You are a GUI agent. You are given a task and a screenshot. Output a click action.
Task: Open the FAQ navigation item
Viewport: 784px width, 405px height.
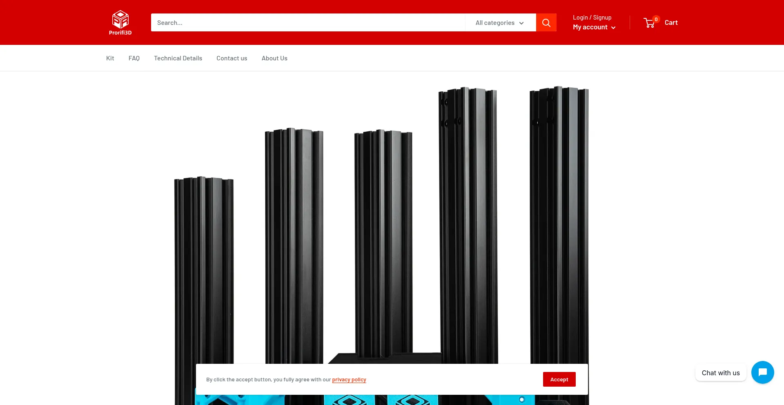point(134,58)
